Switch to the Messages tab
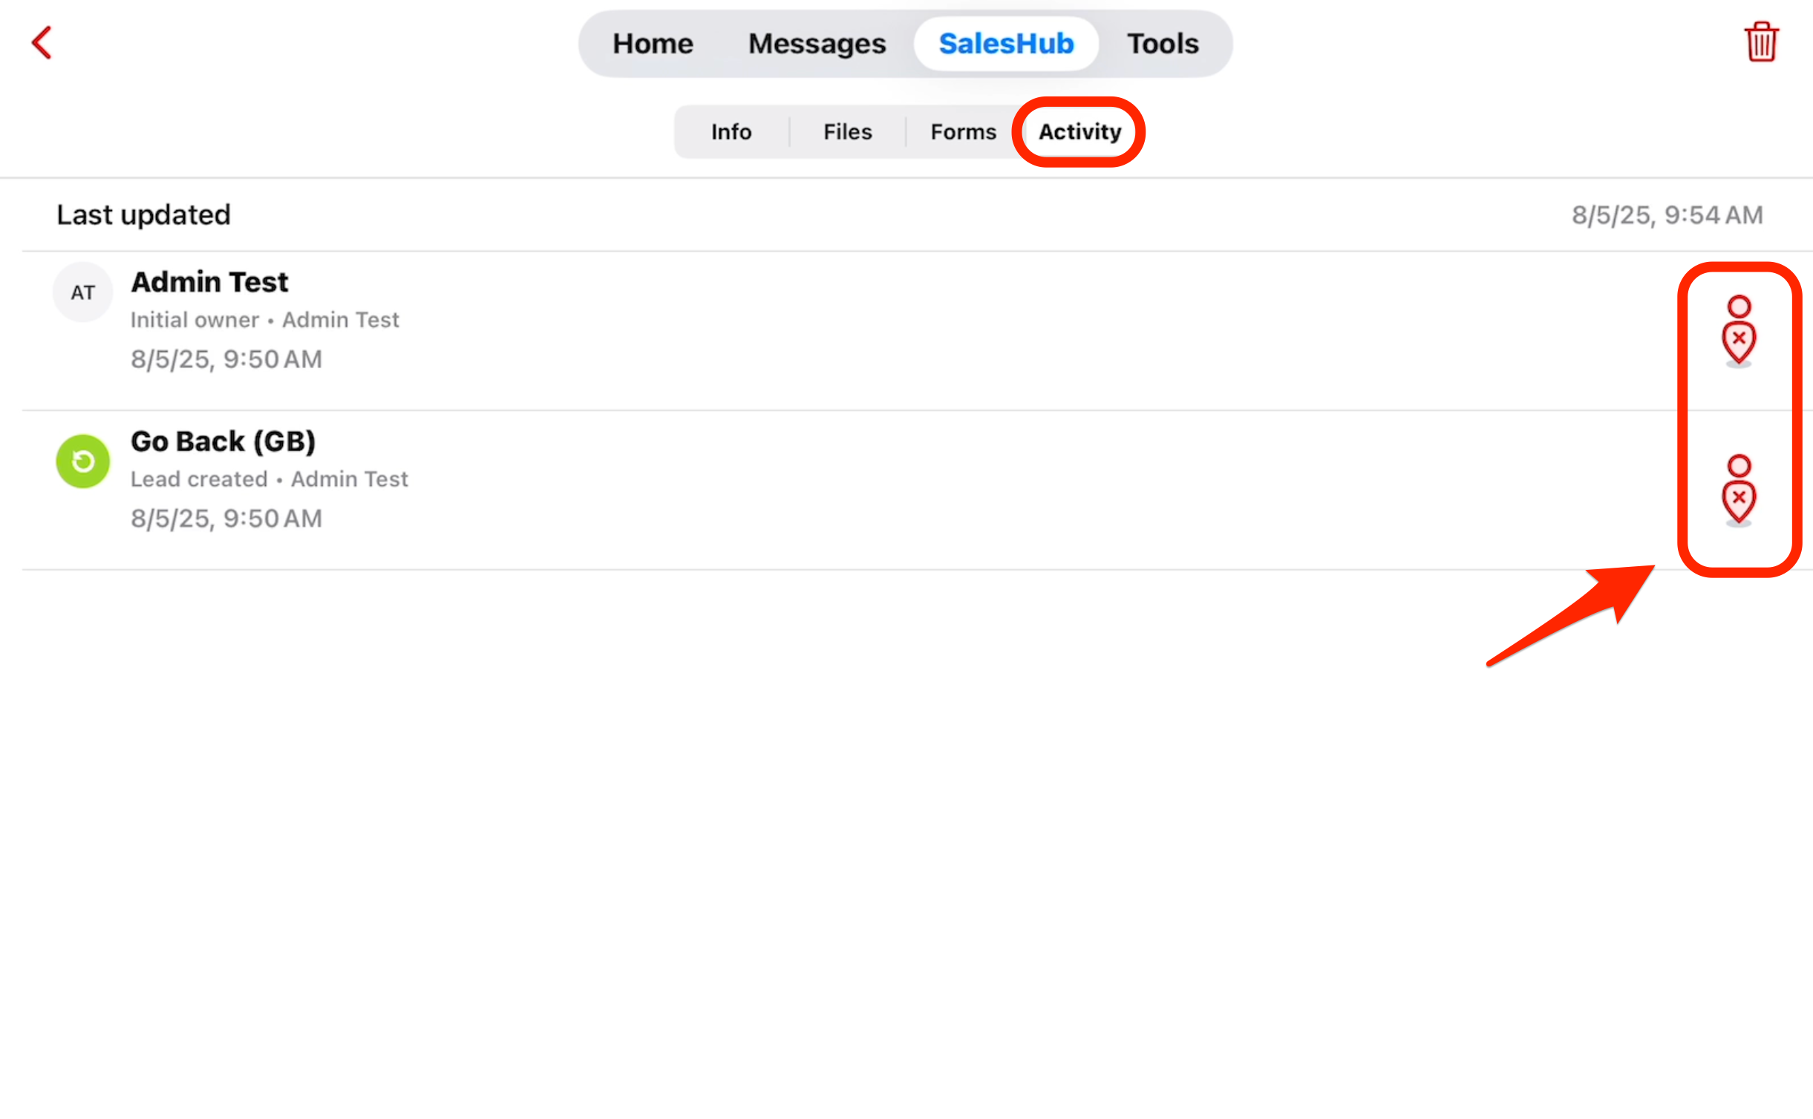Image resolution: width=1813 pixels, height=1119 pixels. click(817, 44)
